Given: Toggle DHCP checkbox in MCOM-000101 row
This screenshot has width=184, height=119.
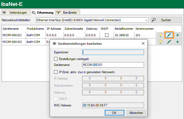Looking at the screenshot, I should point(107,35).
